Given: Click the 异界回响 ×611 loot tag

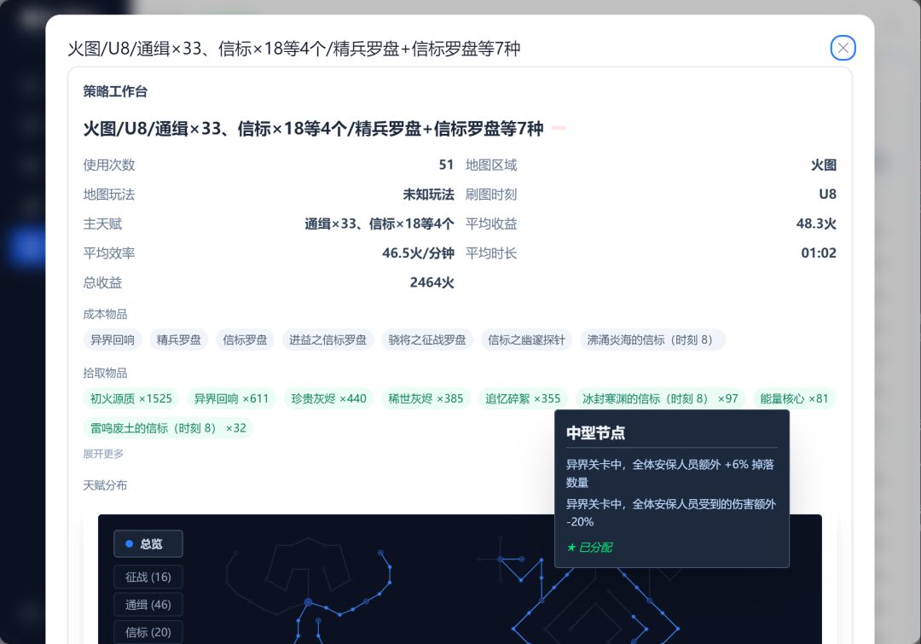Looking at the screenshot, I should coord(231,398).
